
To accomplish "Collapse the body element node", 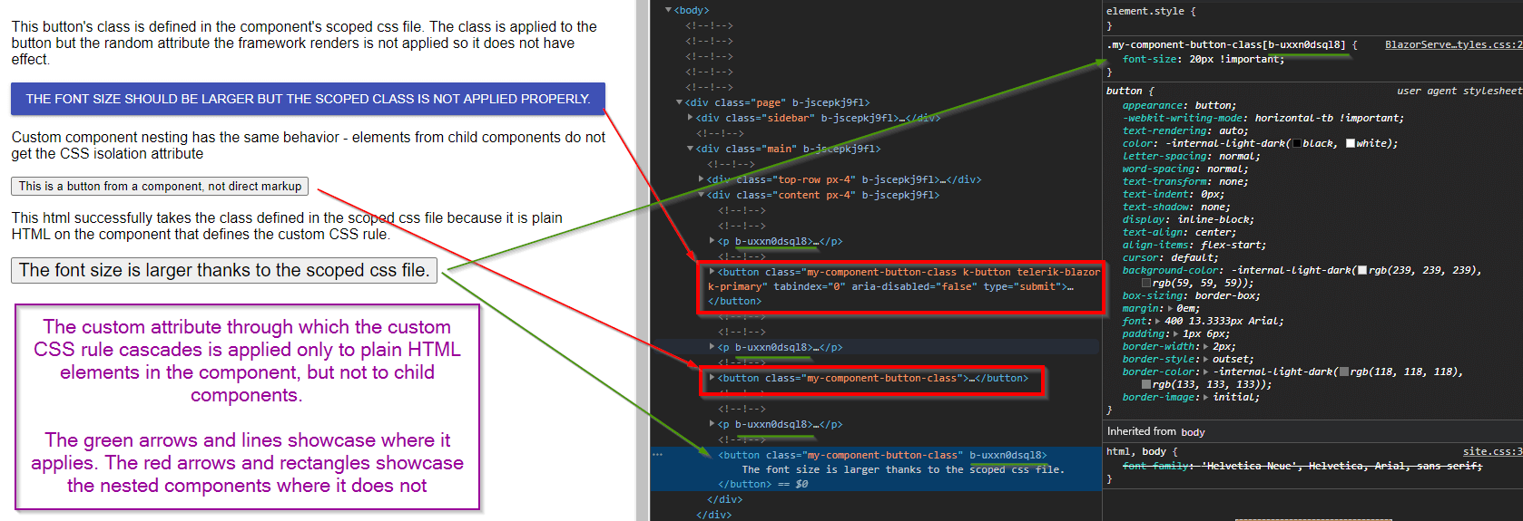I will click(x=669, y=10).
